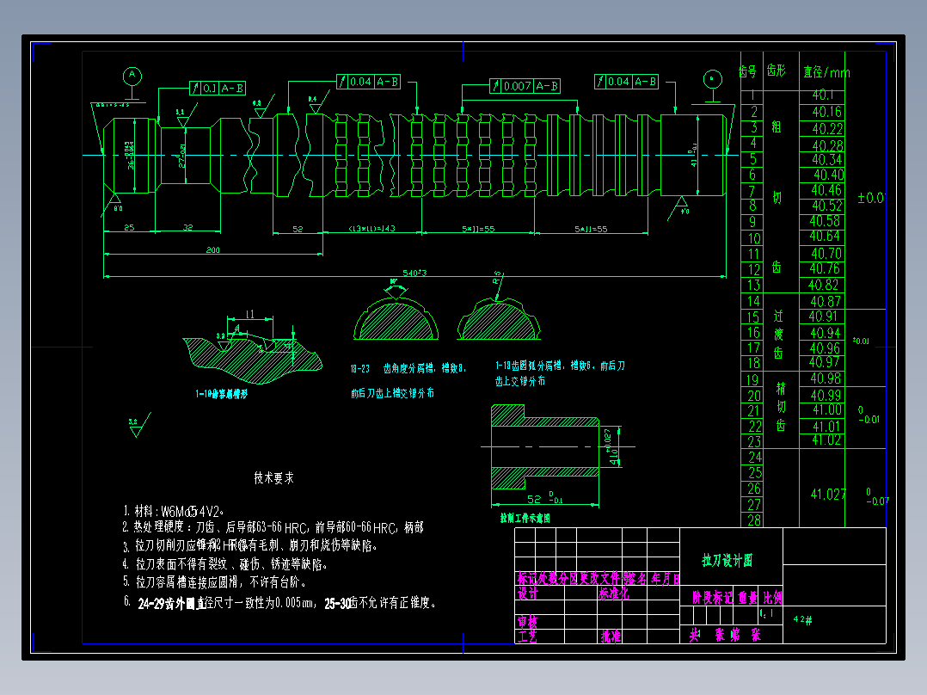The width and height of the screenshot is (927, 695).
Task: Select the title block cell 工艺
Action: [527, 636]
